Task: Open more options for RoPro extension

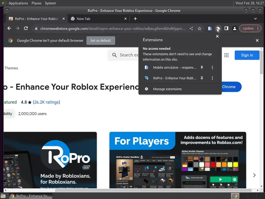Action: (x=212, y=78)
